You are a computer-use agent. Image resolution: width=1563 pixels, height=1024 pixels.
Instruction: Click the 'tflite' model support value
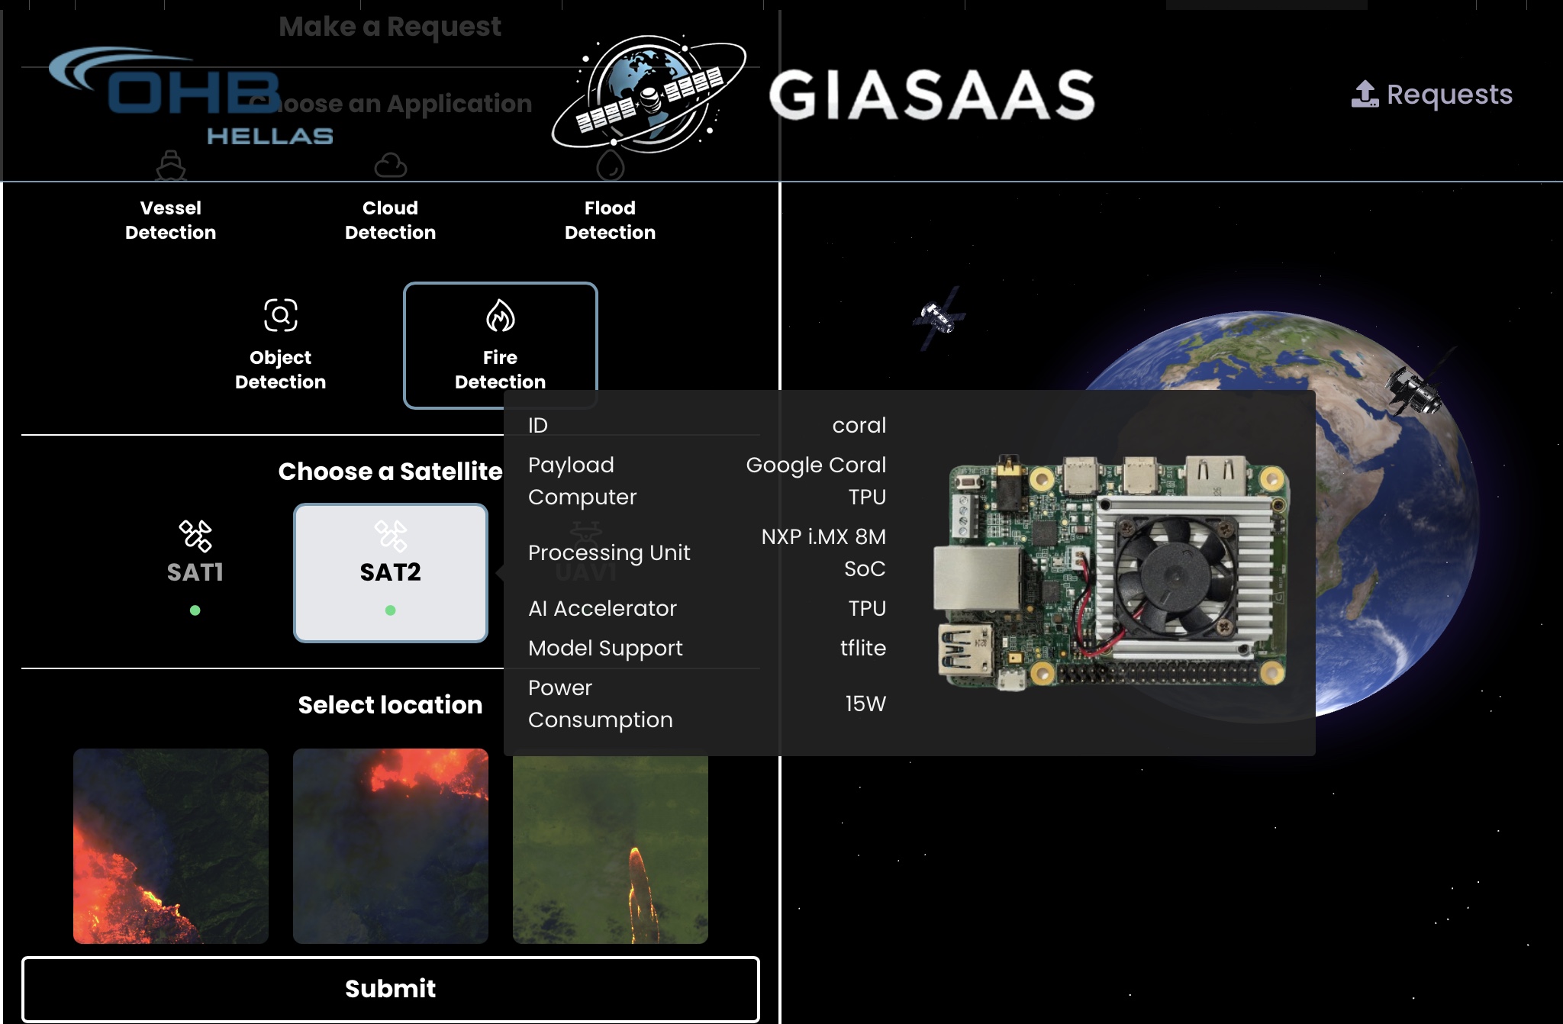[x=863, y=648]
